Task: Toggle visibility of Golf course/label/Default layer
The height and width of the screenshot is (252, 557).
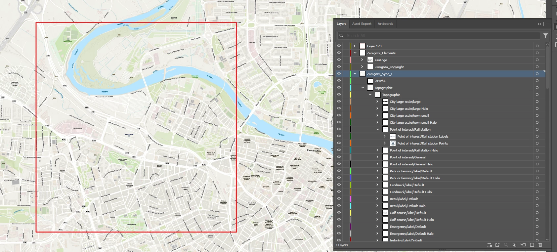Action: tap(339, 213)
